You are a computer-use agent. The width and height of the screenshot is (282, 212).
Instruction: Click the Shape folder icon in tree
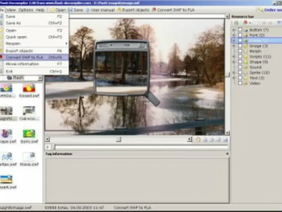tap(246, 62)
